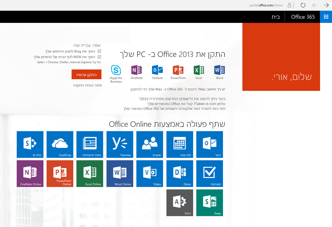Click the orange greeting tile שלום, אורי
This screenshot has width=332, height=227.
281,57
